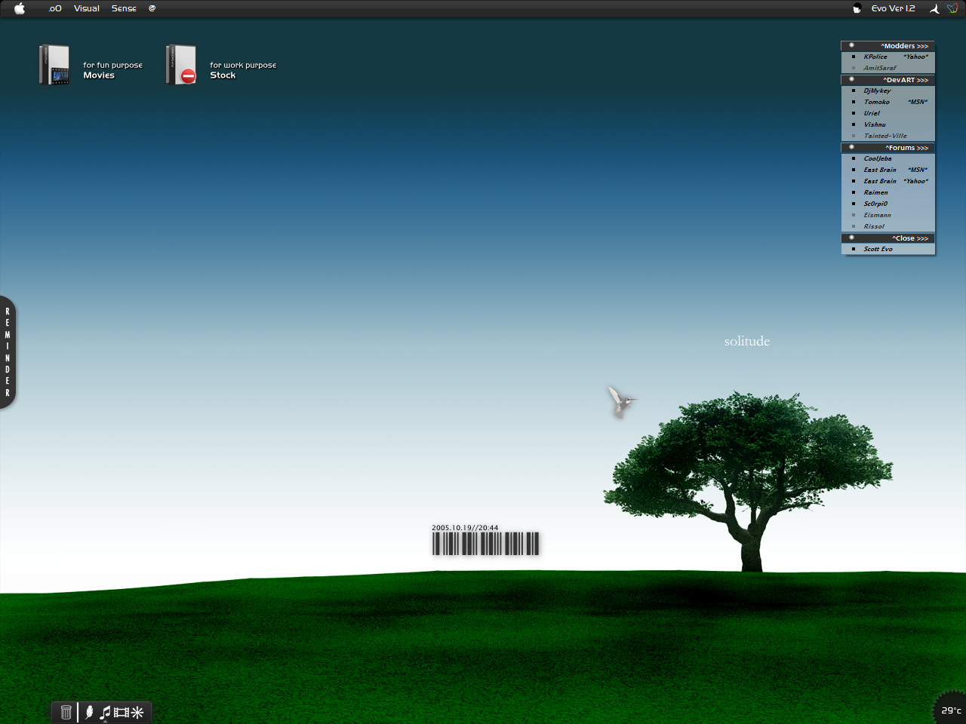
Task: Click the 'for fun purpose Movies' label
Action: [112, 70]
